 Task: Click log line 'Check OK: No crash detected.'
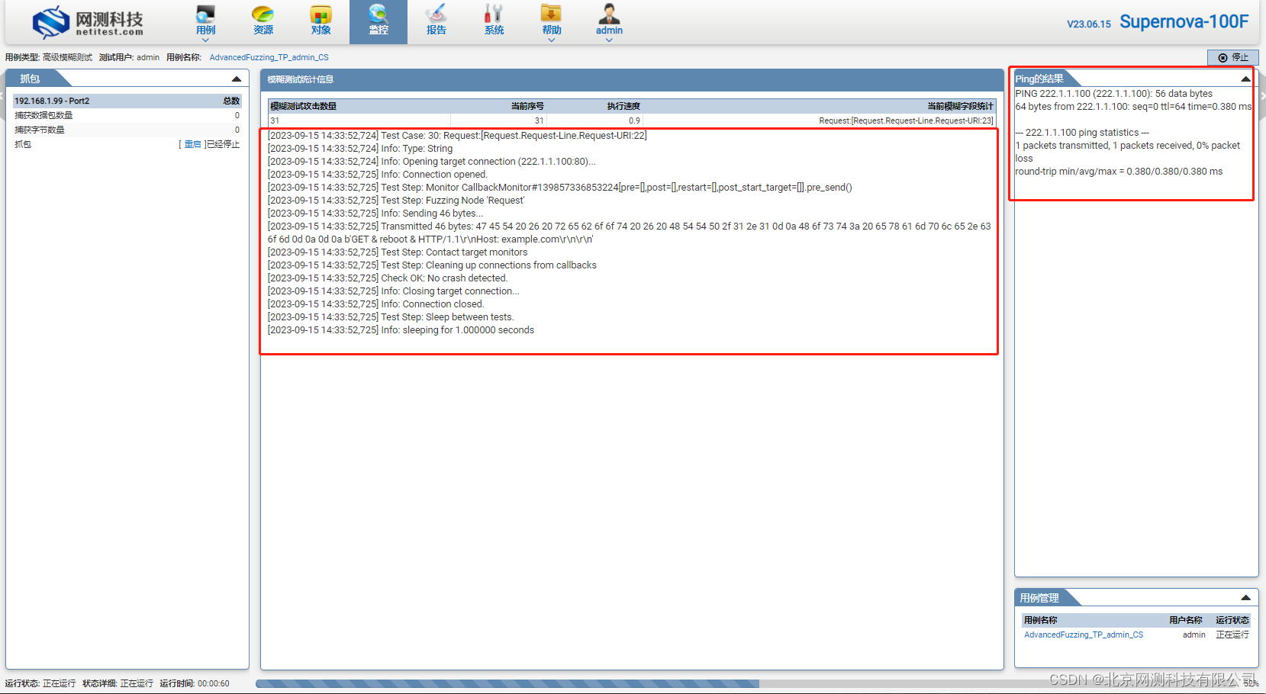[388, 278]
